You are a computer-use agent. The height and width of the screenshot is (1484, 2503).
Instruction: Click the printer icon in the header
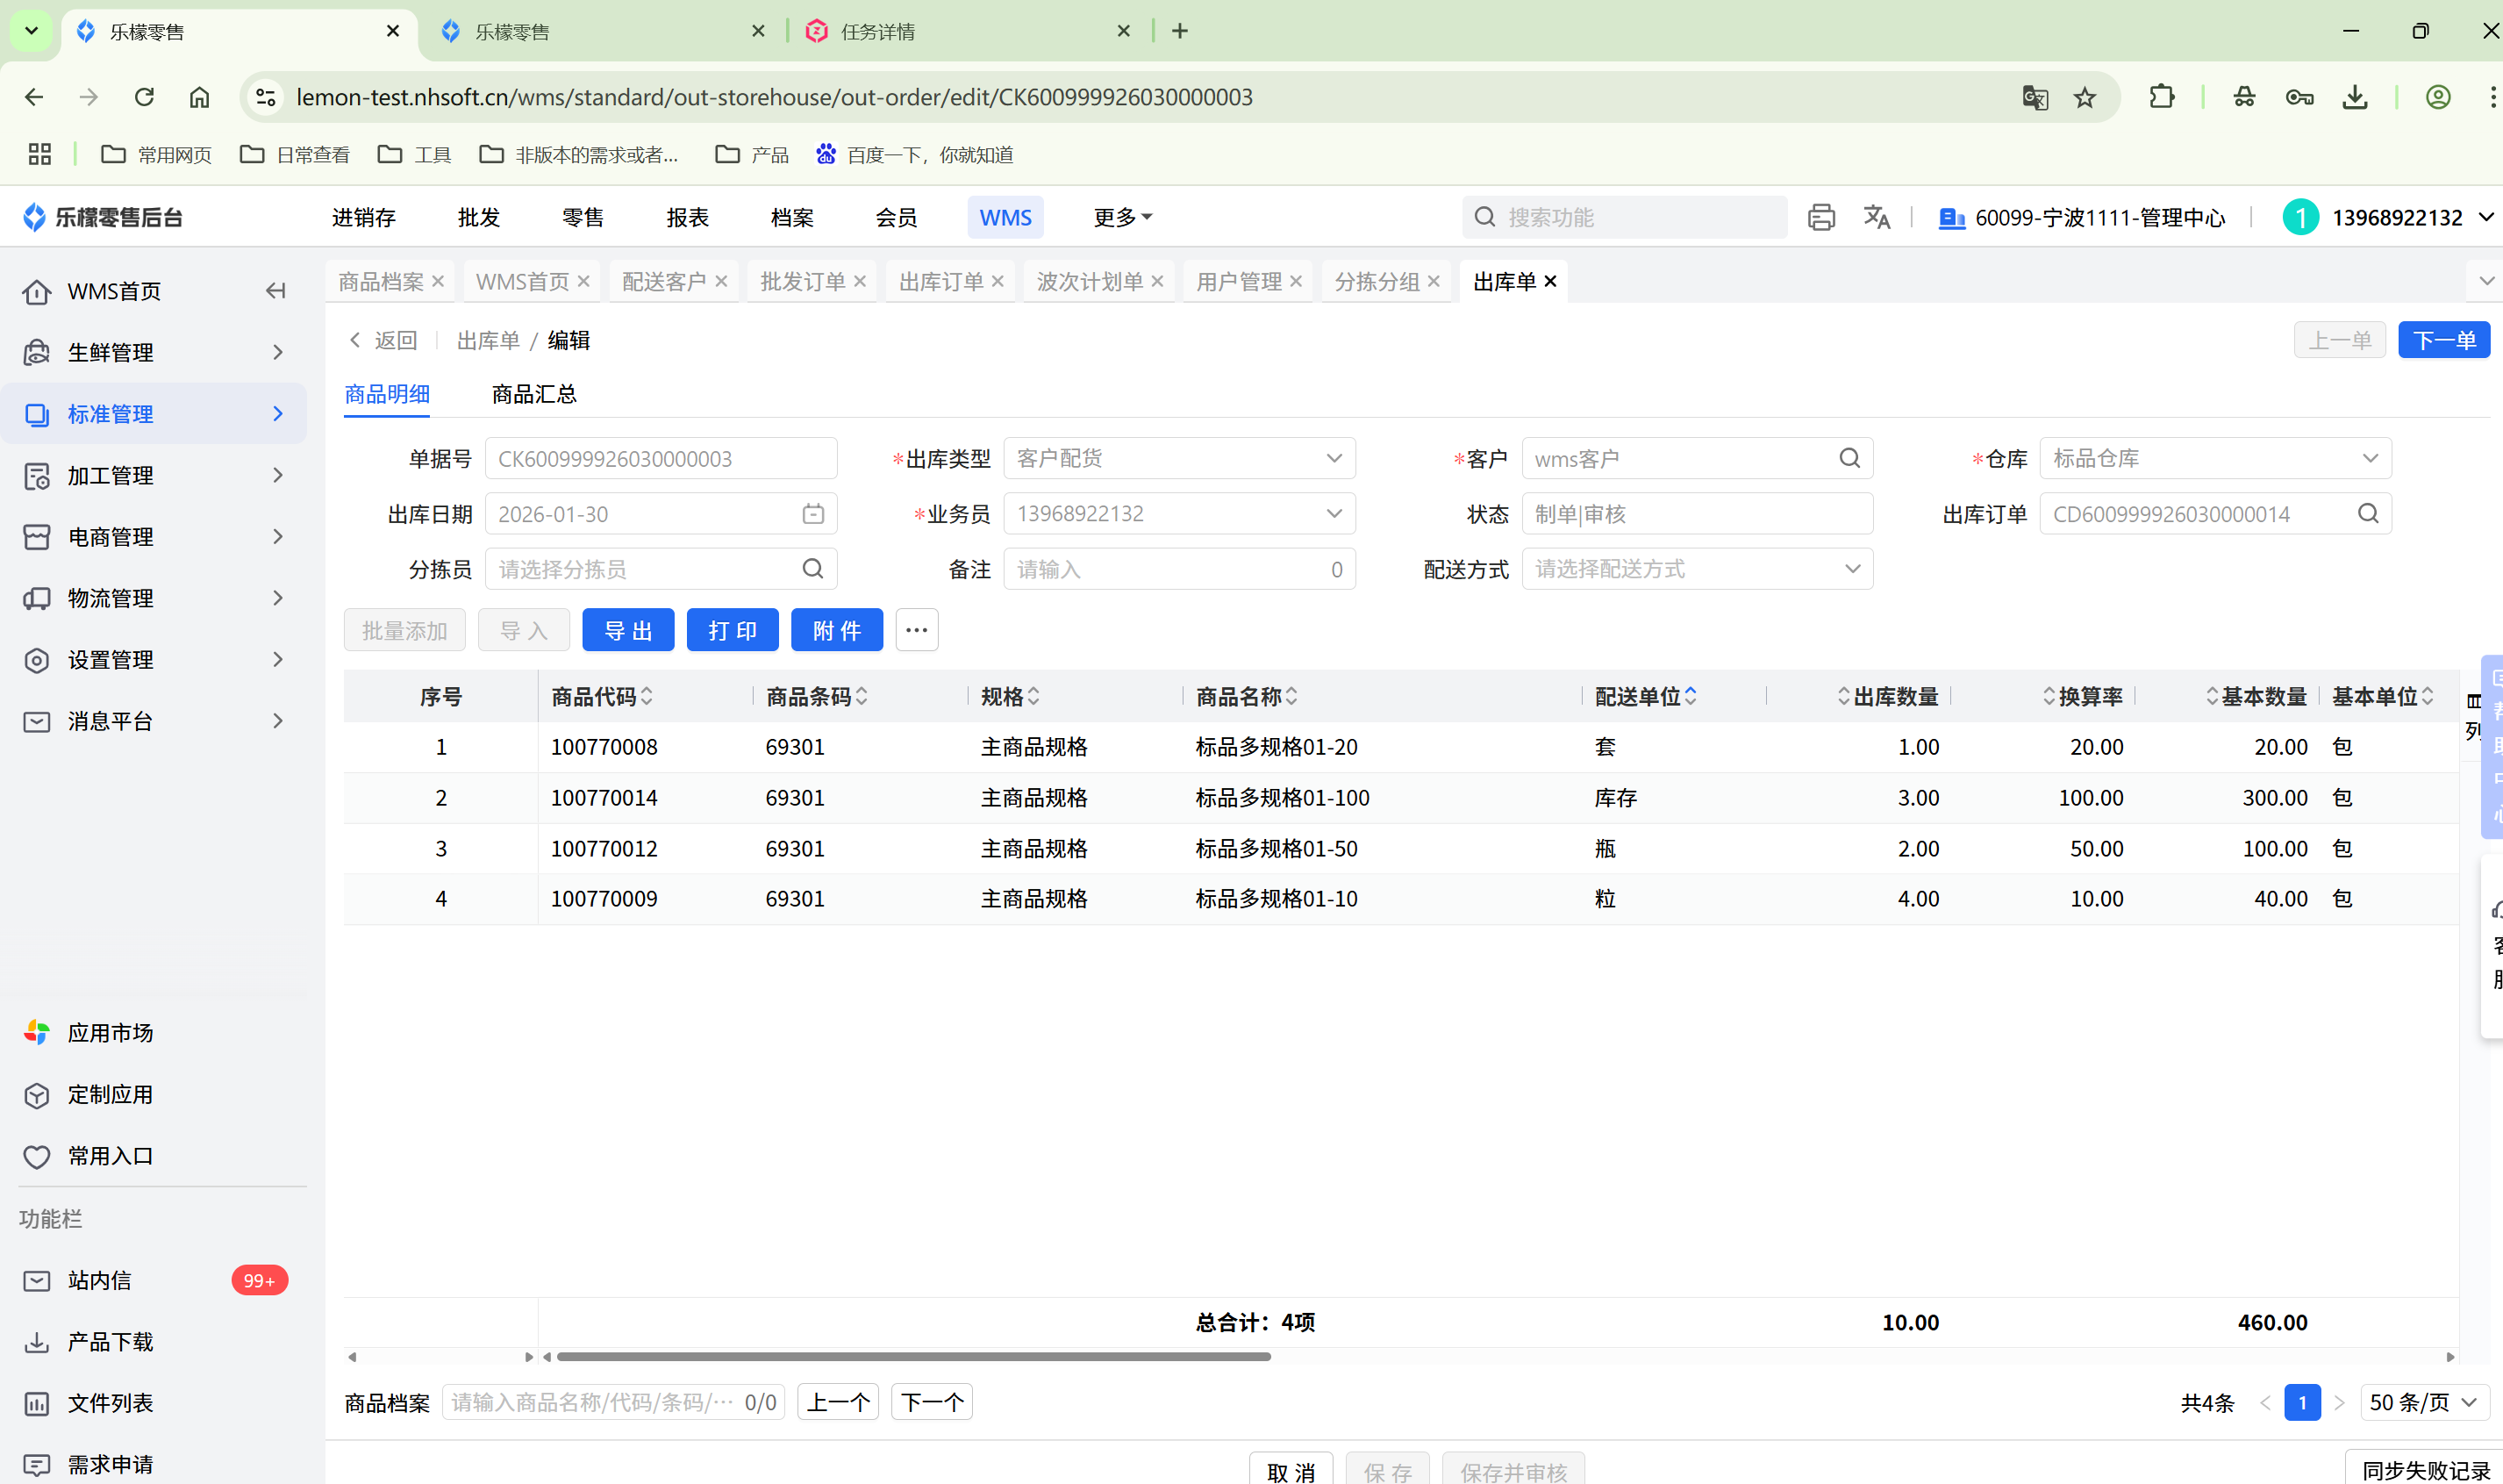(1820, 217)
